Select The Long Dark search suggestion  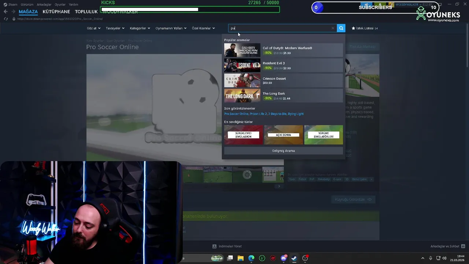coord(283,96)
